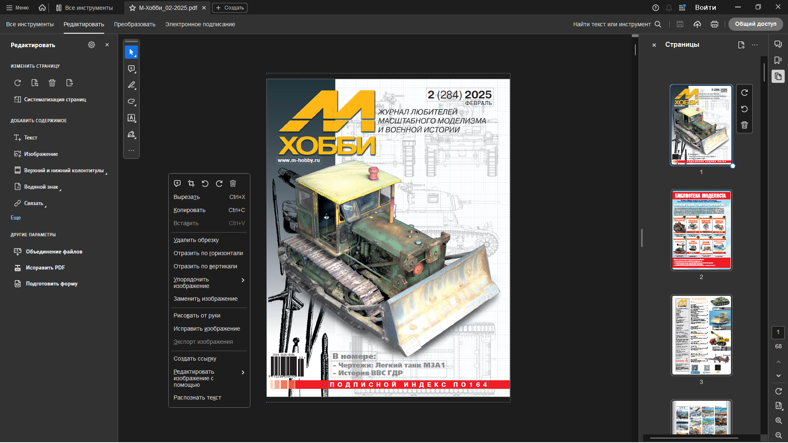The height and width of the screenshot is (443, 788).
Task: Click the upload to cloud icon
Action: (697, 24)
